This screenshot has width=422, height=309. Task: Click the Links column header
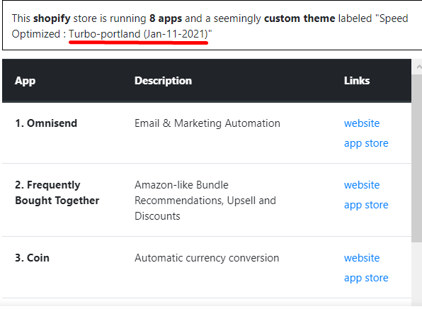point(357,81)
